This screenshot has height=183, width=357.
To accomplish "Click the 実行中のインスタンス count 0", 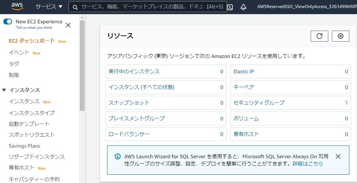I will tap(221, 71).
